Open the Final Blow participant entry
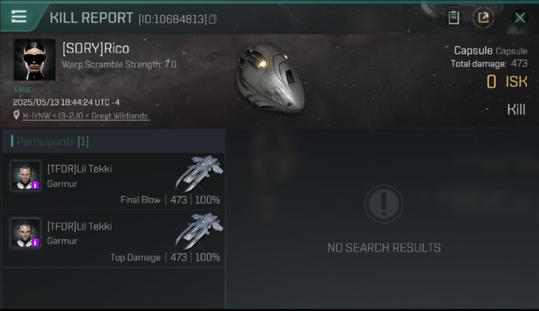Screen dimensions: 539x311 click(113, 182)
